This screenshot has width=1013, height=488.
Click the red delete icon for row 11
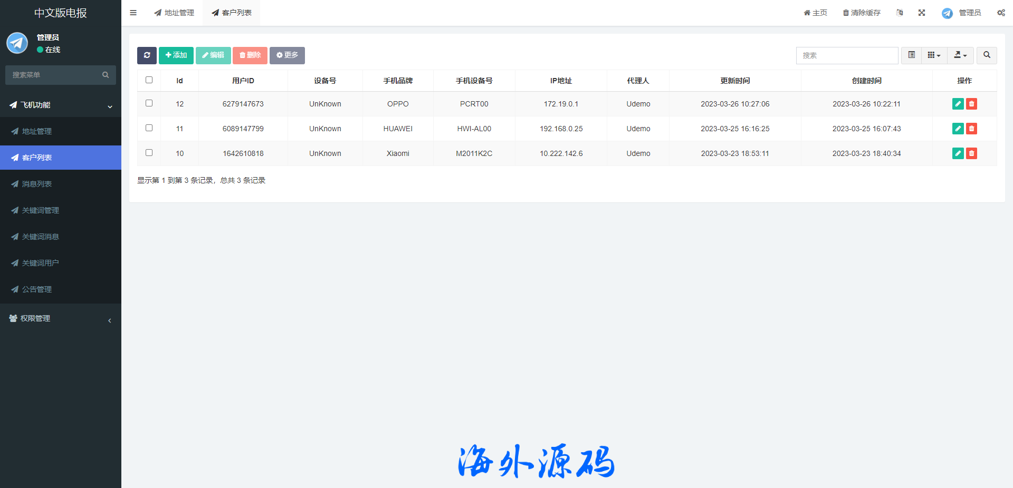click(x=971, y=129)
